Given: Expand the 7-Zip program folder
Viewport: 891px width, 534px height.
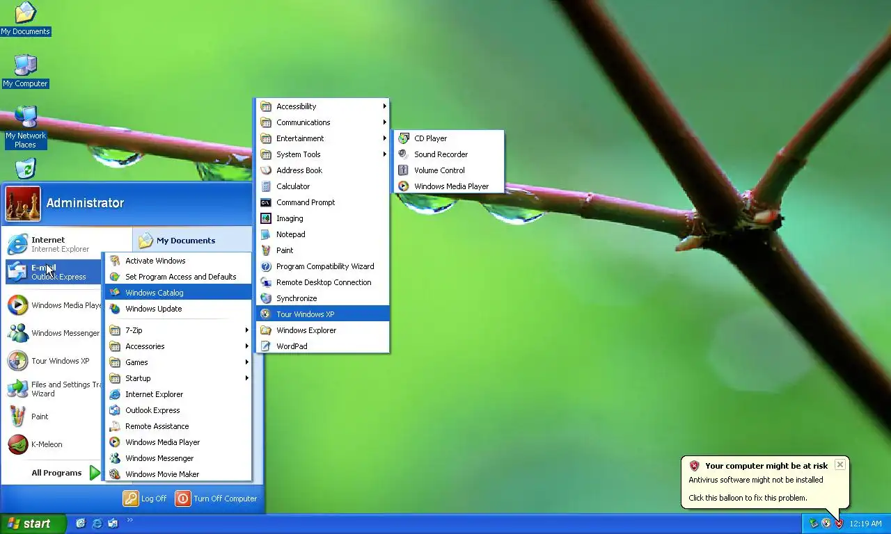Looking at the screenshot, I should [x=178, y=330].
